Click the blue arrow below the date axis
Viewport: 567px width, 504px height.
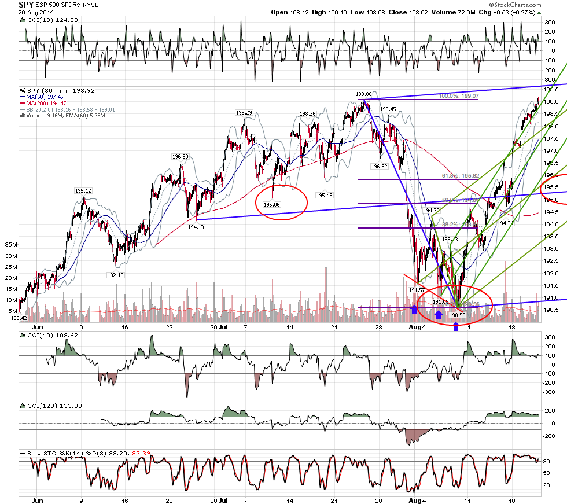(x=456, y=328)
